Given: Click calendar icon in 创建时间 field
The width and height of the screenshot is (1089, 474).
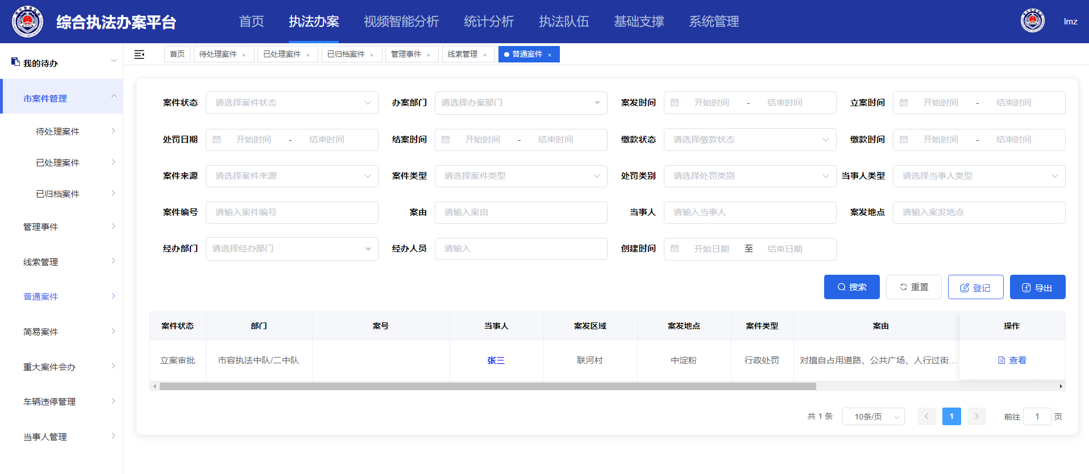Looking at the screenshot, I should 675,249.
